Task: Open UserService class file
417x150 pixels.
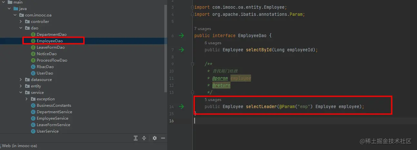Action: pos(48,131)
